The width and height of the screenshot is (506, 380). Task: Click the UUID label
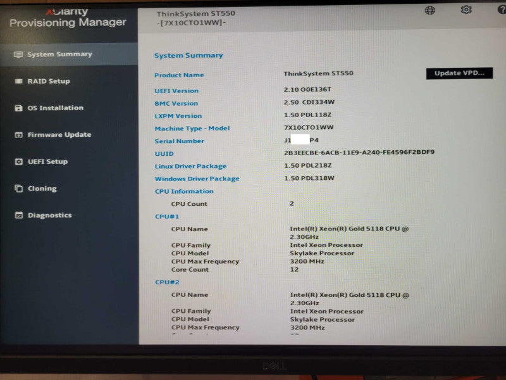(x=164, y=154)
